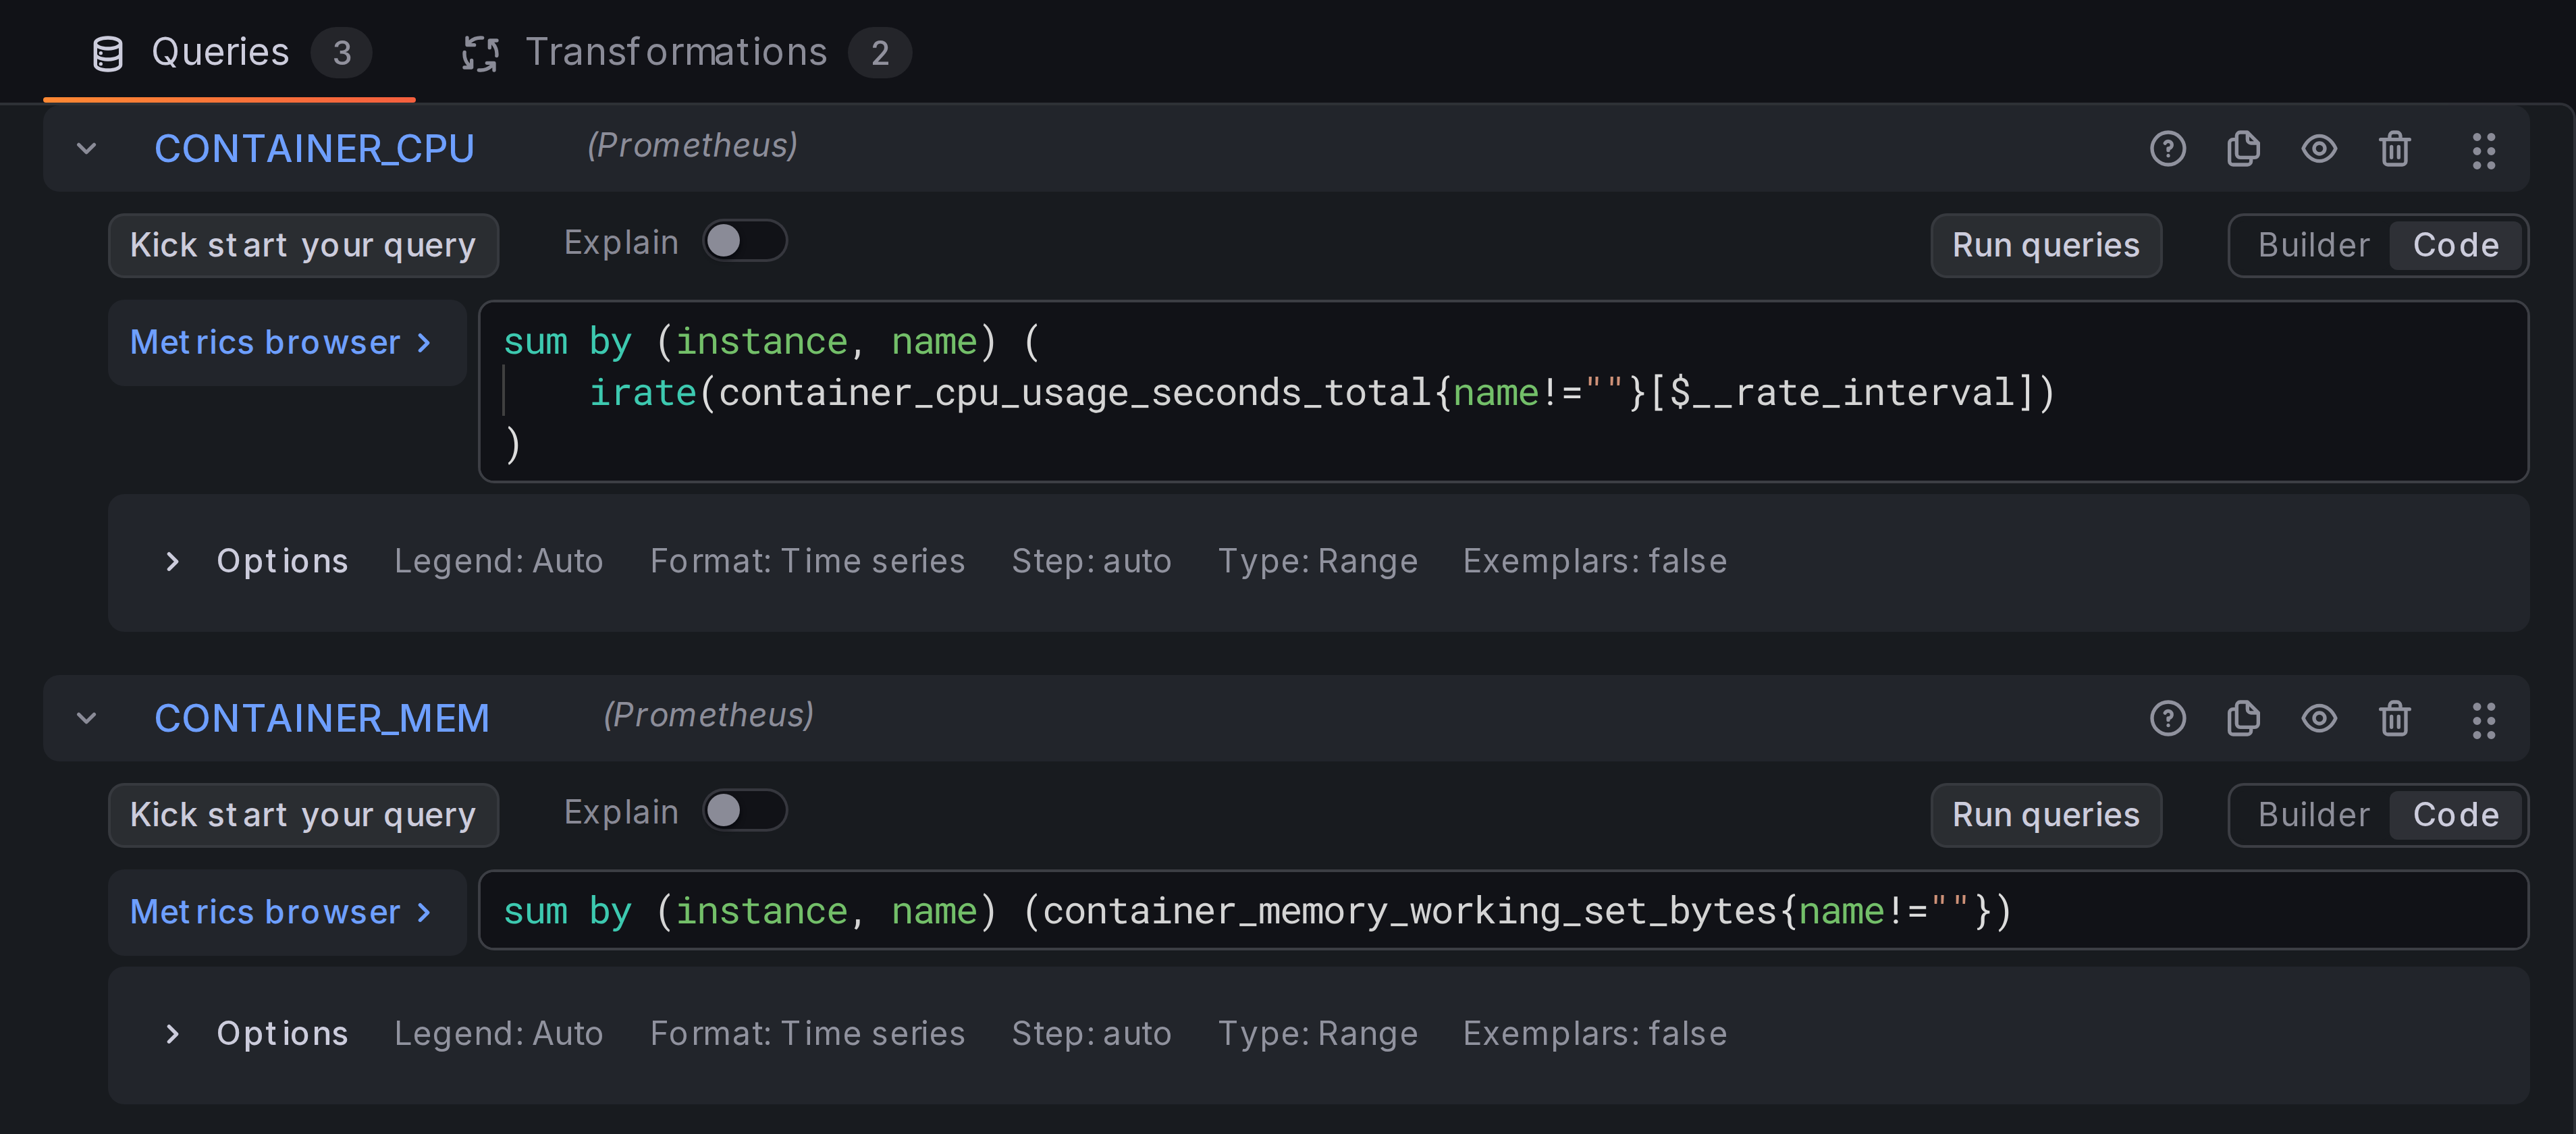Run queries for CONTAINER_MEM
Viewport: 2576px width, 1134px height.
tap(2045, 814)
